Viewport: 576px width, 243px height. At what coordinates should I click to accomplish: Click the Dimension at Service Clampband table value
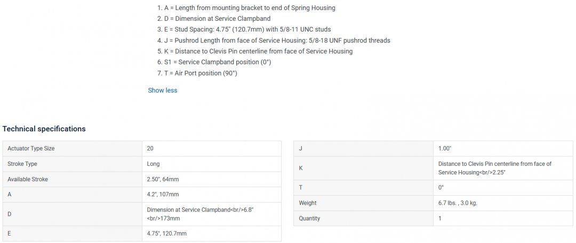(200, 214)
